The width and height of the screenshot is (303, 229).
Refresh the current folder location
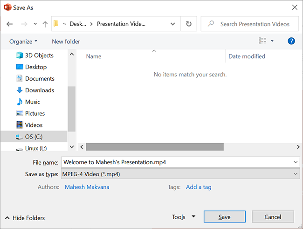click(x=188, y=24)
